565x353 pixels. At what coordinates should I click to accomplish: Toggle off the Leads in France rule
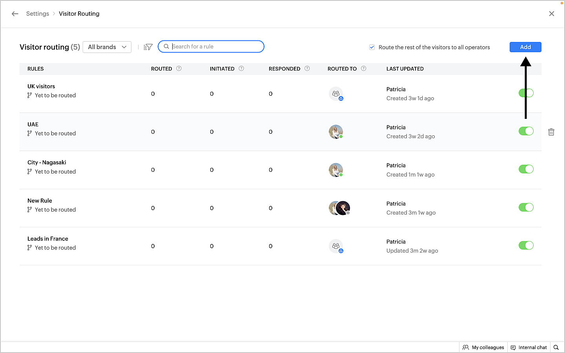526,246
